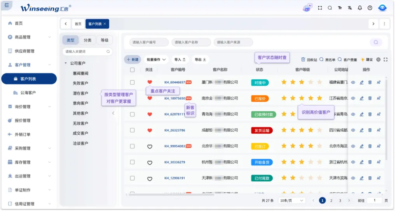The image size is (395, 211).
Task: Toggle fullscreen icon in top header
Action: (320, 8)
